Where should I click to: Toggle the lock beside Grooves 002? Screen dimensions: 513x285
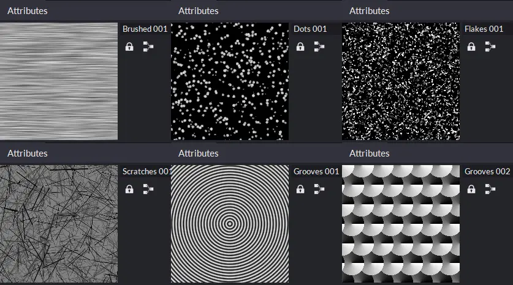pos(471,189)
